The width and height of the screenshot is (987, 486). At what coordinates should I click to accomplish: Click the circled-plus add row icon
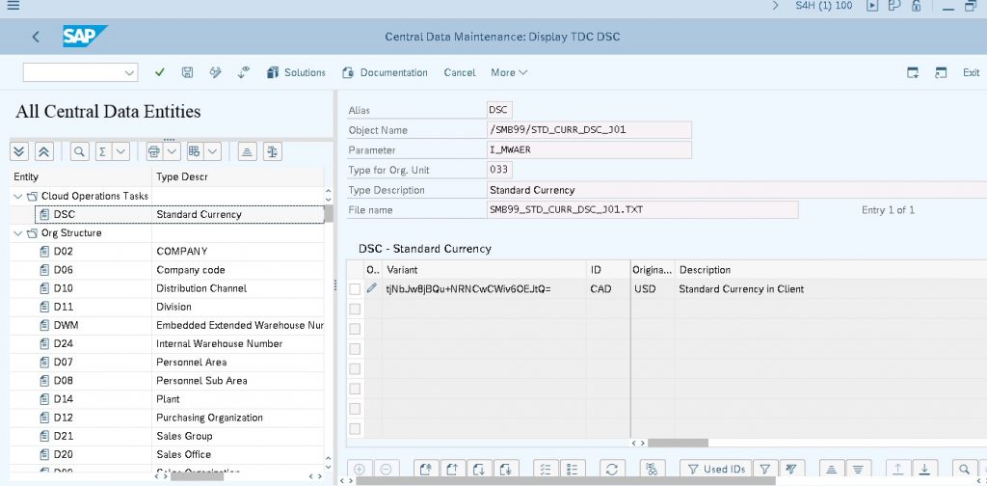[360, 469]
